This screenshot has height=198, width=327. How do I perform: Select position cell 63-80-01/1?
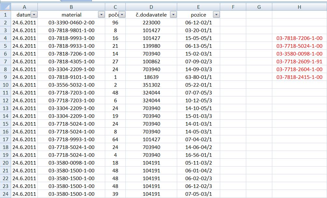[198, 77]
